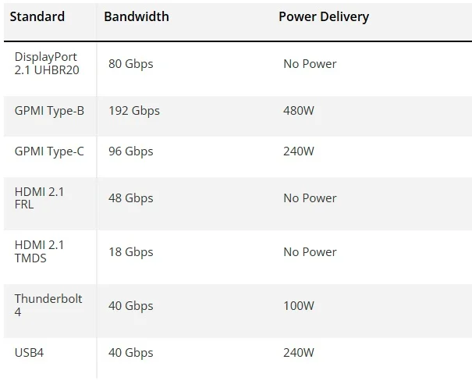
Task: Click the 48 Gbps bandwidth value
Action: tap(130, 198)
